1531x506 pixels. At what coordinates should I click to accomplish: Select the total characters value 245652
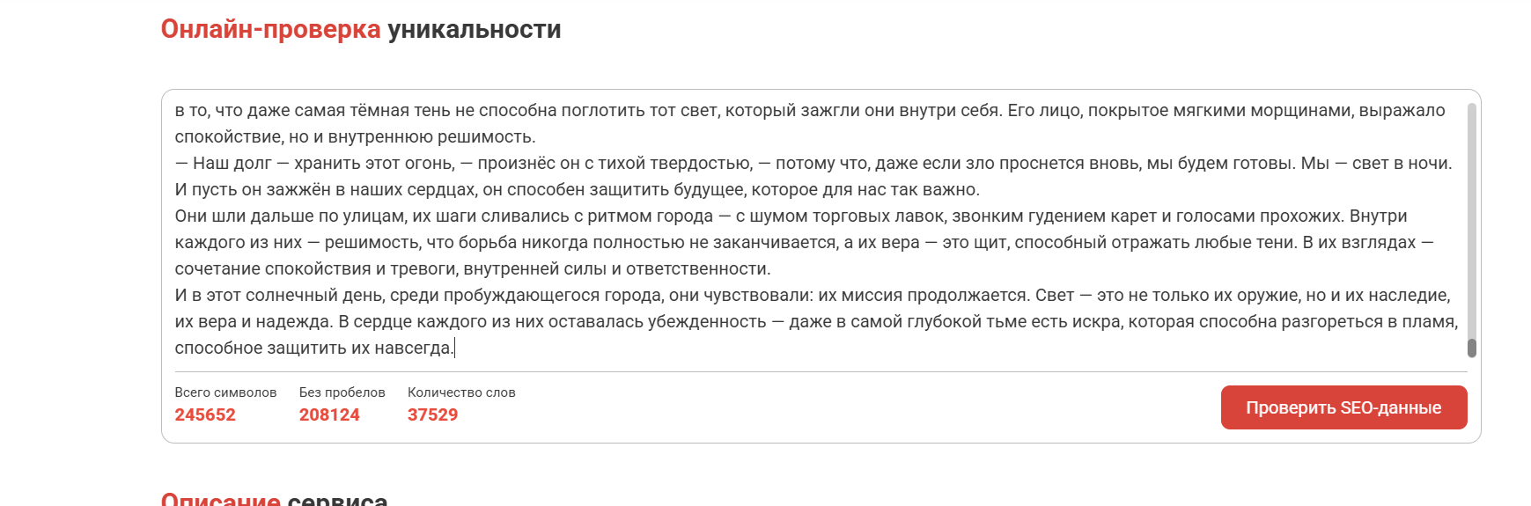click(205, 414)
